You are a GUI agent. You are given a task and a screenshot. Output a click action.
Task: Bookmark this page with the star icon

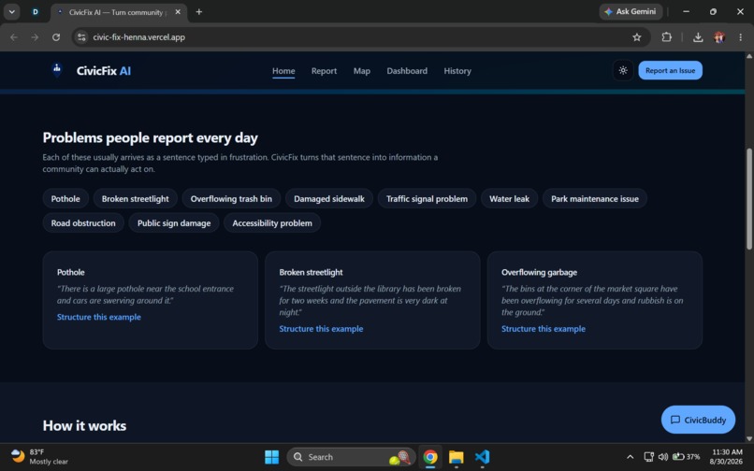click(x=637, y=37)
